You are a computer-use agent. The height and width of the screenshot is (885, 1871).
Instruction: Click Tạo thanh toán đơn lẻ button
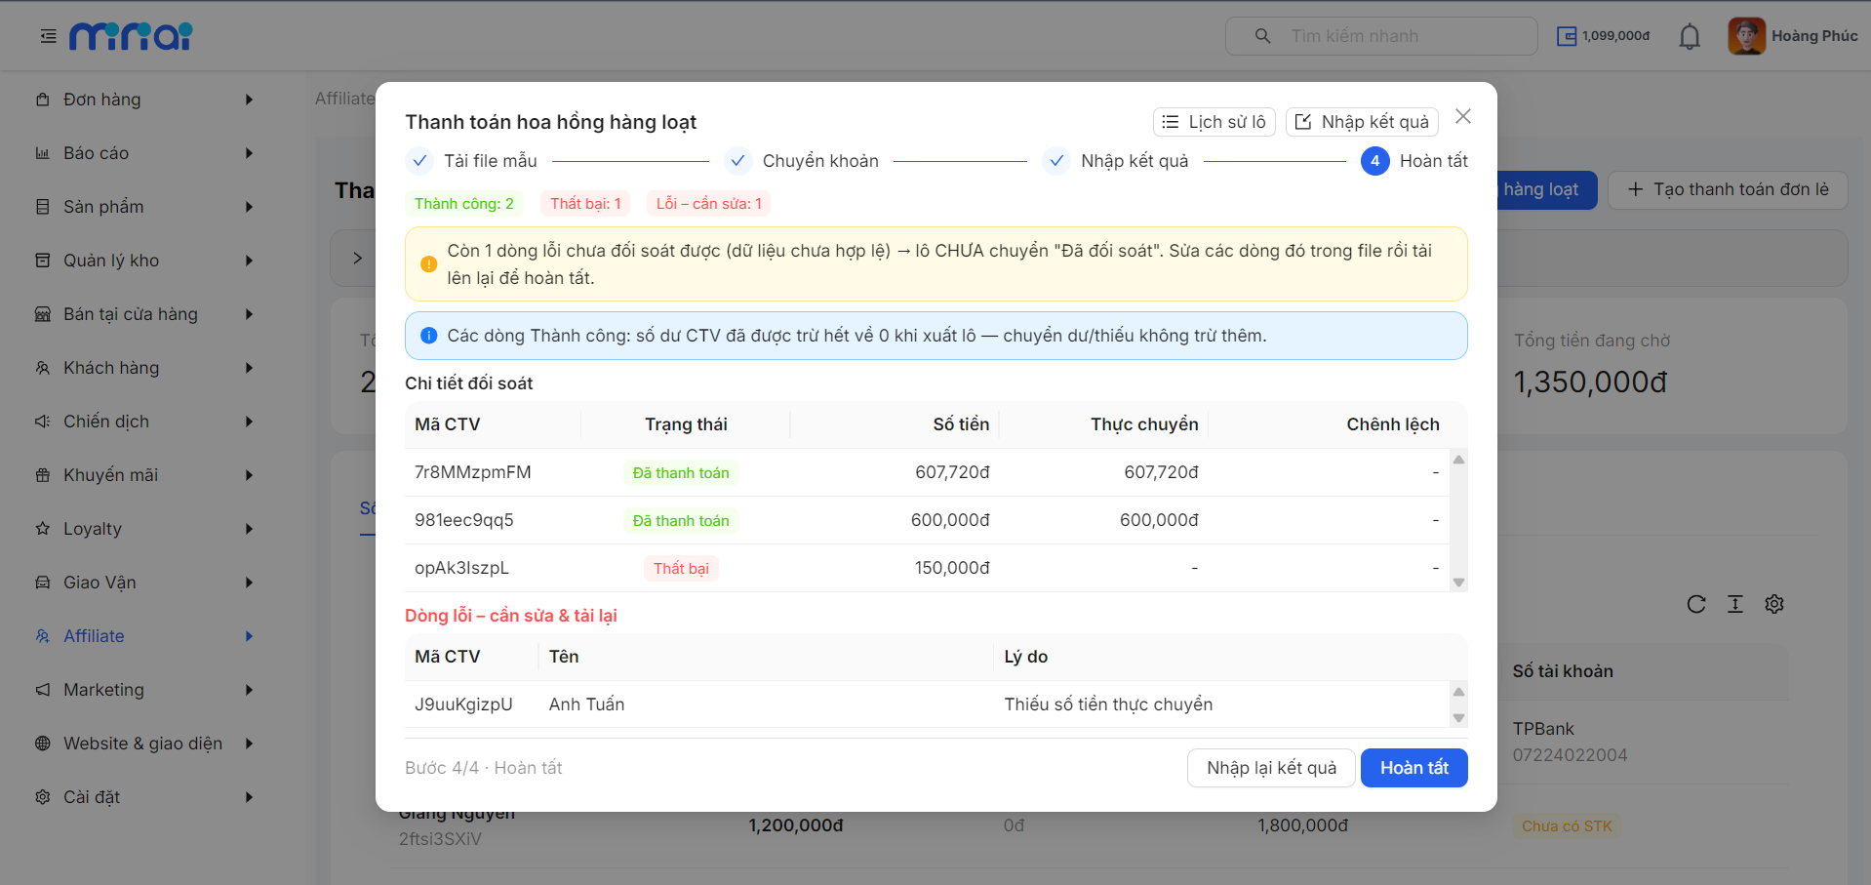tap(1728, 189)
